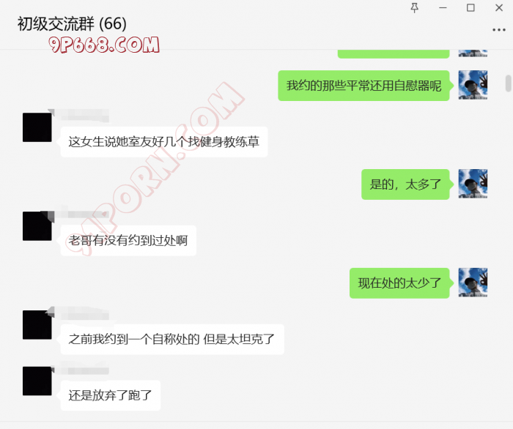Open black avatar beside 还是放弃了跑了 message
Screen dimensions: 513x429
37,381
